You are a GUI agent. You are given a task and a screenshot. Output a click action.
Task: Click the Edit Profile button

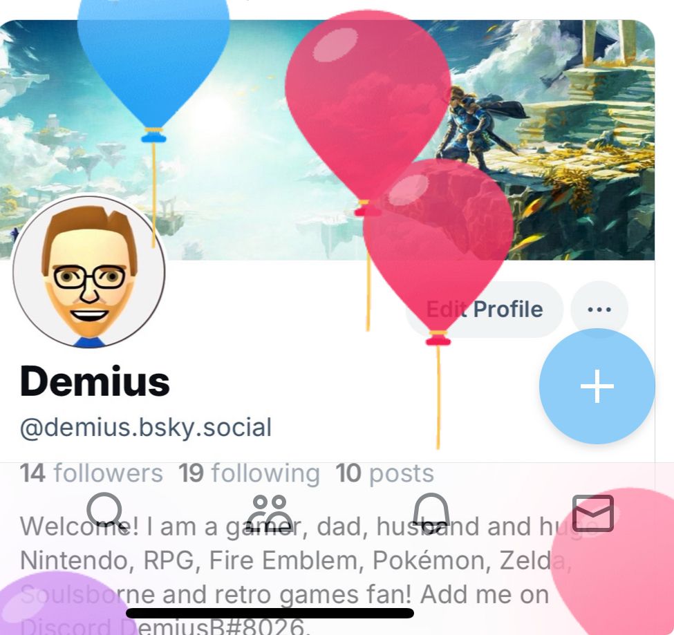tap(485, 310)
